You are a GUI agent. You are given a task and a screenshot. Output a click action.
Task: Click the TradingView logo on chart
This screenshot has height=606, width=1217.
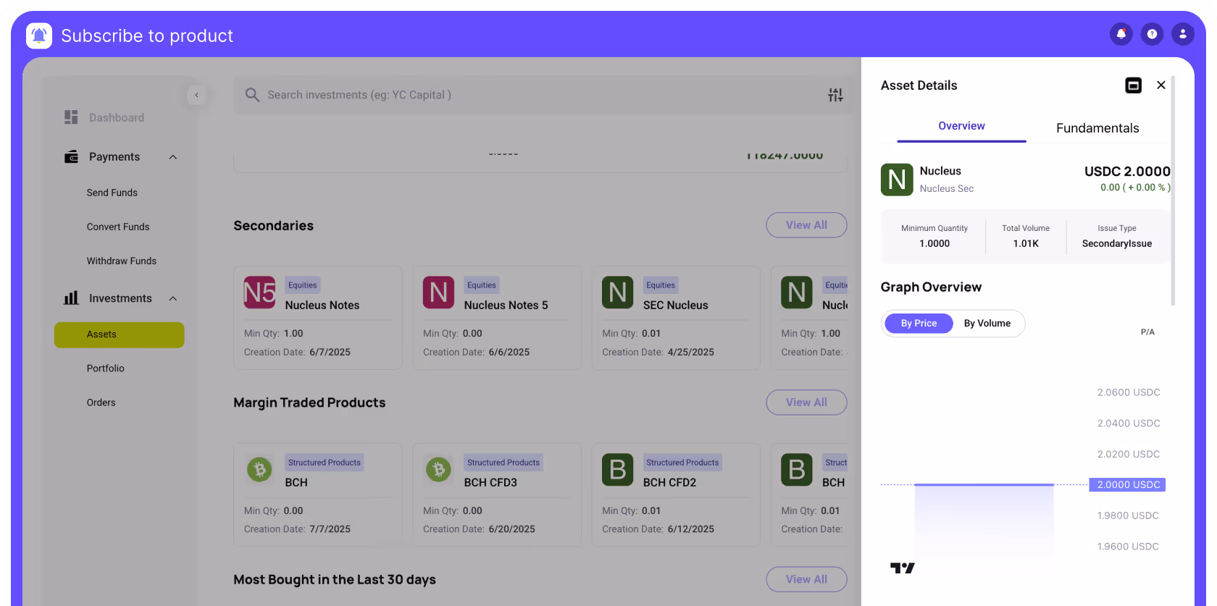(x=903, y=568)
